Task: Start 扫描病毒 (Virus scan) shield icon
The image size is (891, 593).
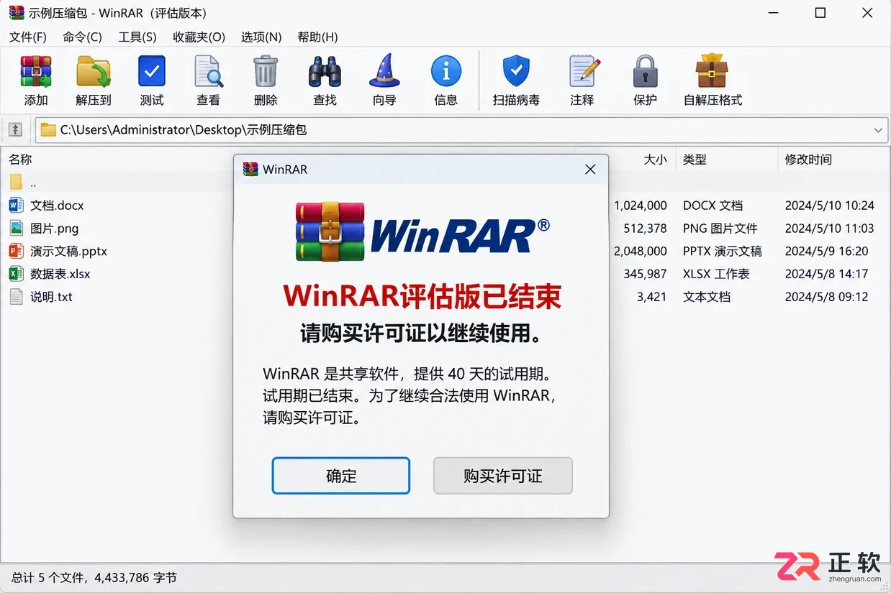Action: (x=515, y=72)
